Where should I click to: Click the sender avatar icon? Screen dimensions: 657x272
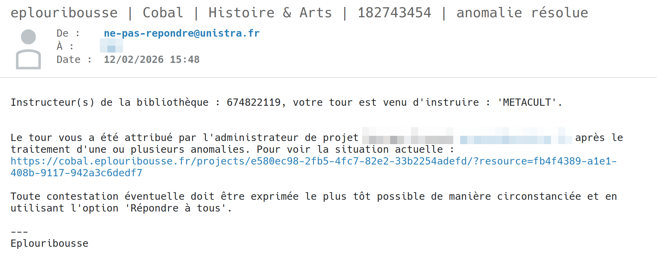[x=28, y=49]
